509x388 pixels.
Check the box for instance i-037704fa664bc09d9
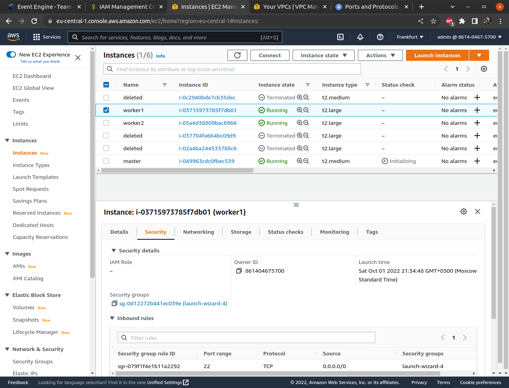click(106, 136)
